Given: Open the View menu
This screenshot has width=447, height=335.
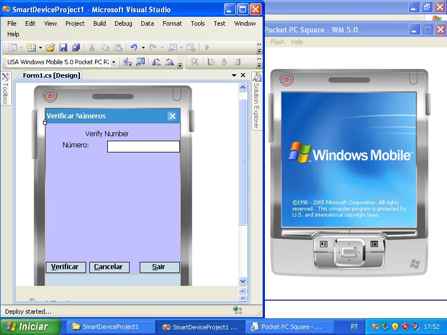Looking at the screenshot, I should 50,23.
